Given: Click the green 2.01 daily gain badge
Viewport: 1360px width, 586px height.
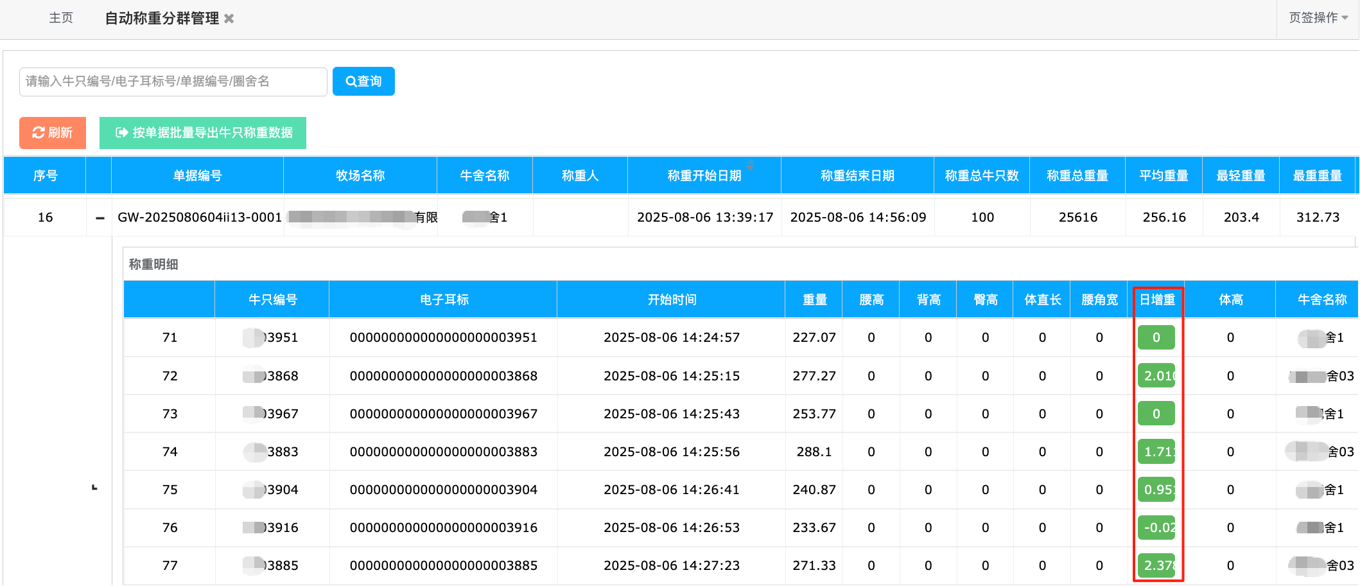Looking at the screenshot, I should [1156, 376].
